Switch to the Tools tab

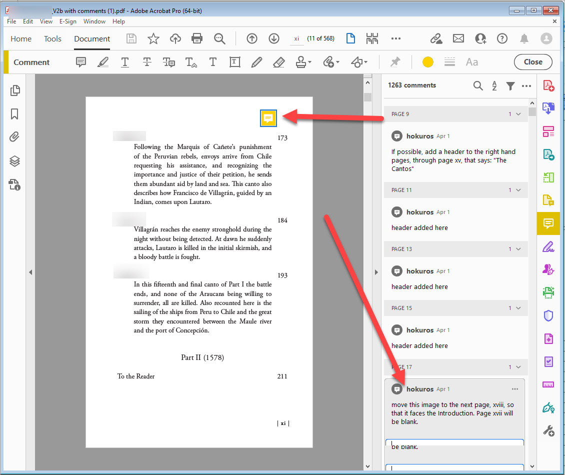tap(52, 38)
